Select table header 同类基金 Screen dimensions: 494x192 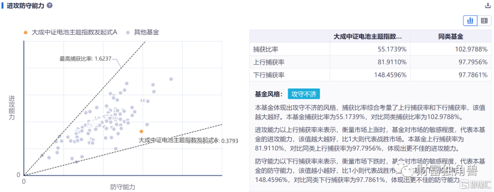tap(451, 36)
